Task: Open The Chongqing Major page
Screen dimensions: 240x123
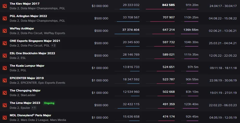Action: tap(25, 90)
